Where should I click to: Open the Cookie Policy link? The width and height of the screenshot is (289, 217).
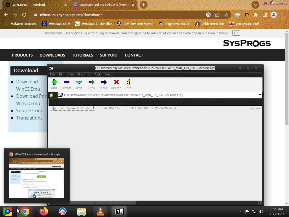(218, 33)
